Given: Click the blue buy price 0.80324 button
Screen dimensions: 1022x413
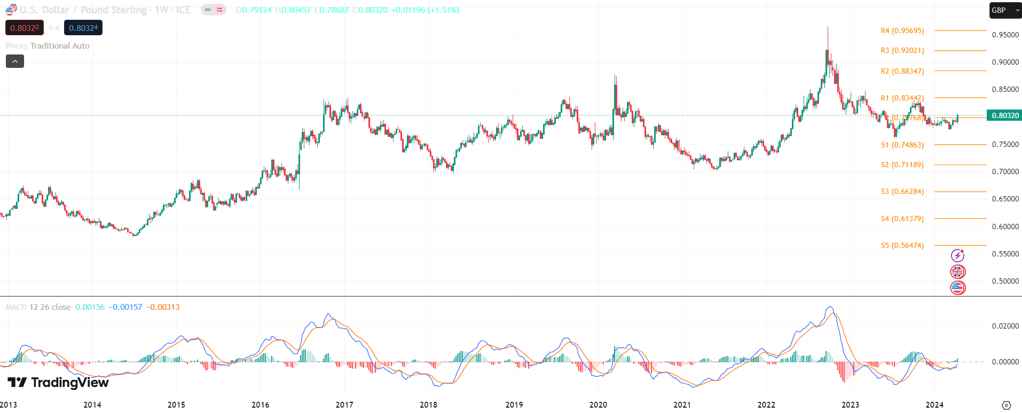Looking at the screenshot, I should click(83, 28).
